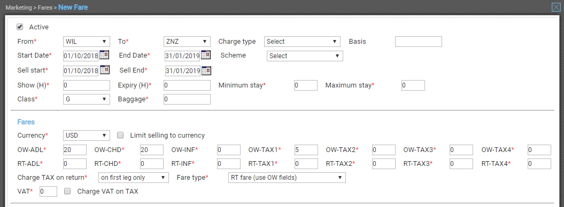Expand the Charge type dropdown
564x207 pixels.
[x=302, y=42]
